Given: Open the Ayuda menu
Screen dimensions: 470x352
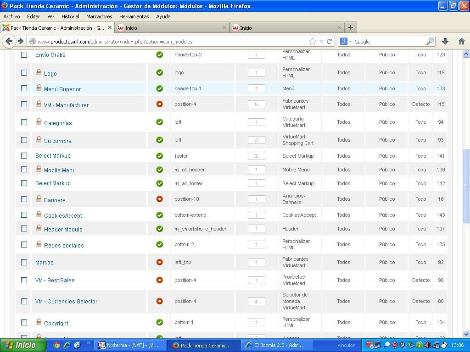Looking at the screenshot, I should (x=163, y=16).
